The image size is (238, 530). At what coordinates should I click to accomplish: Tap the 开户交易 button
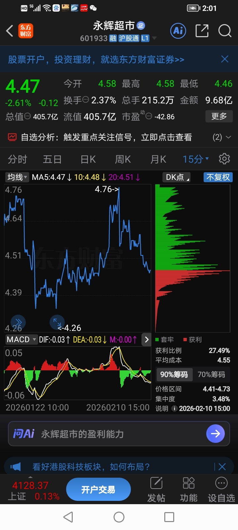point(98,490)
